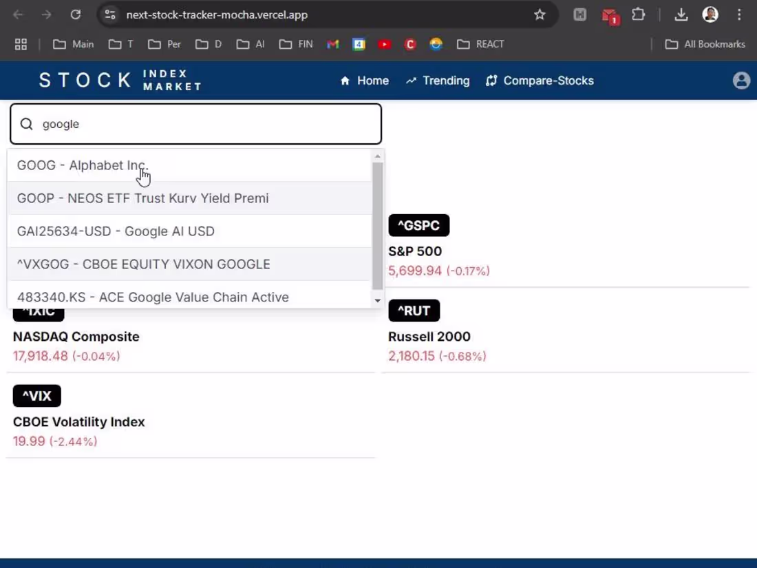Reload the page with the refresh icon
This screenshot has height=568, width=757.
(x=75, y=14)
